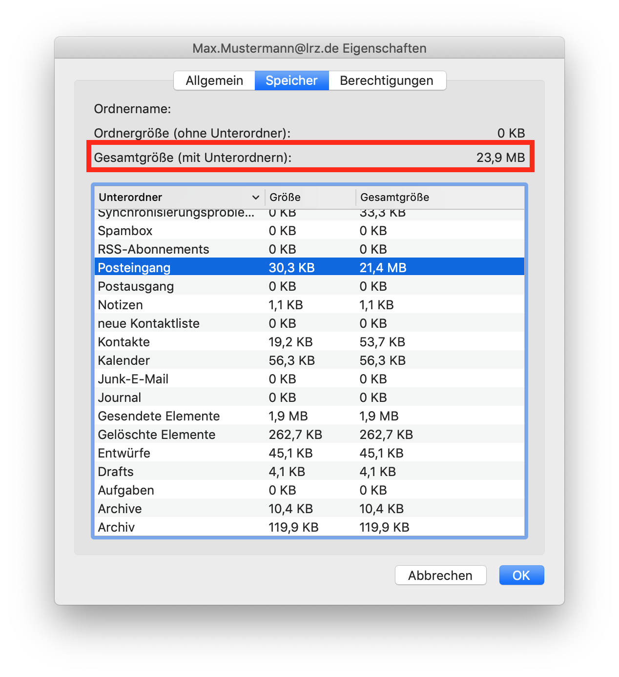Click the OK button

521,576
